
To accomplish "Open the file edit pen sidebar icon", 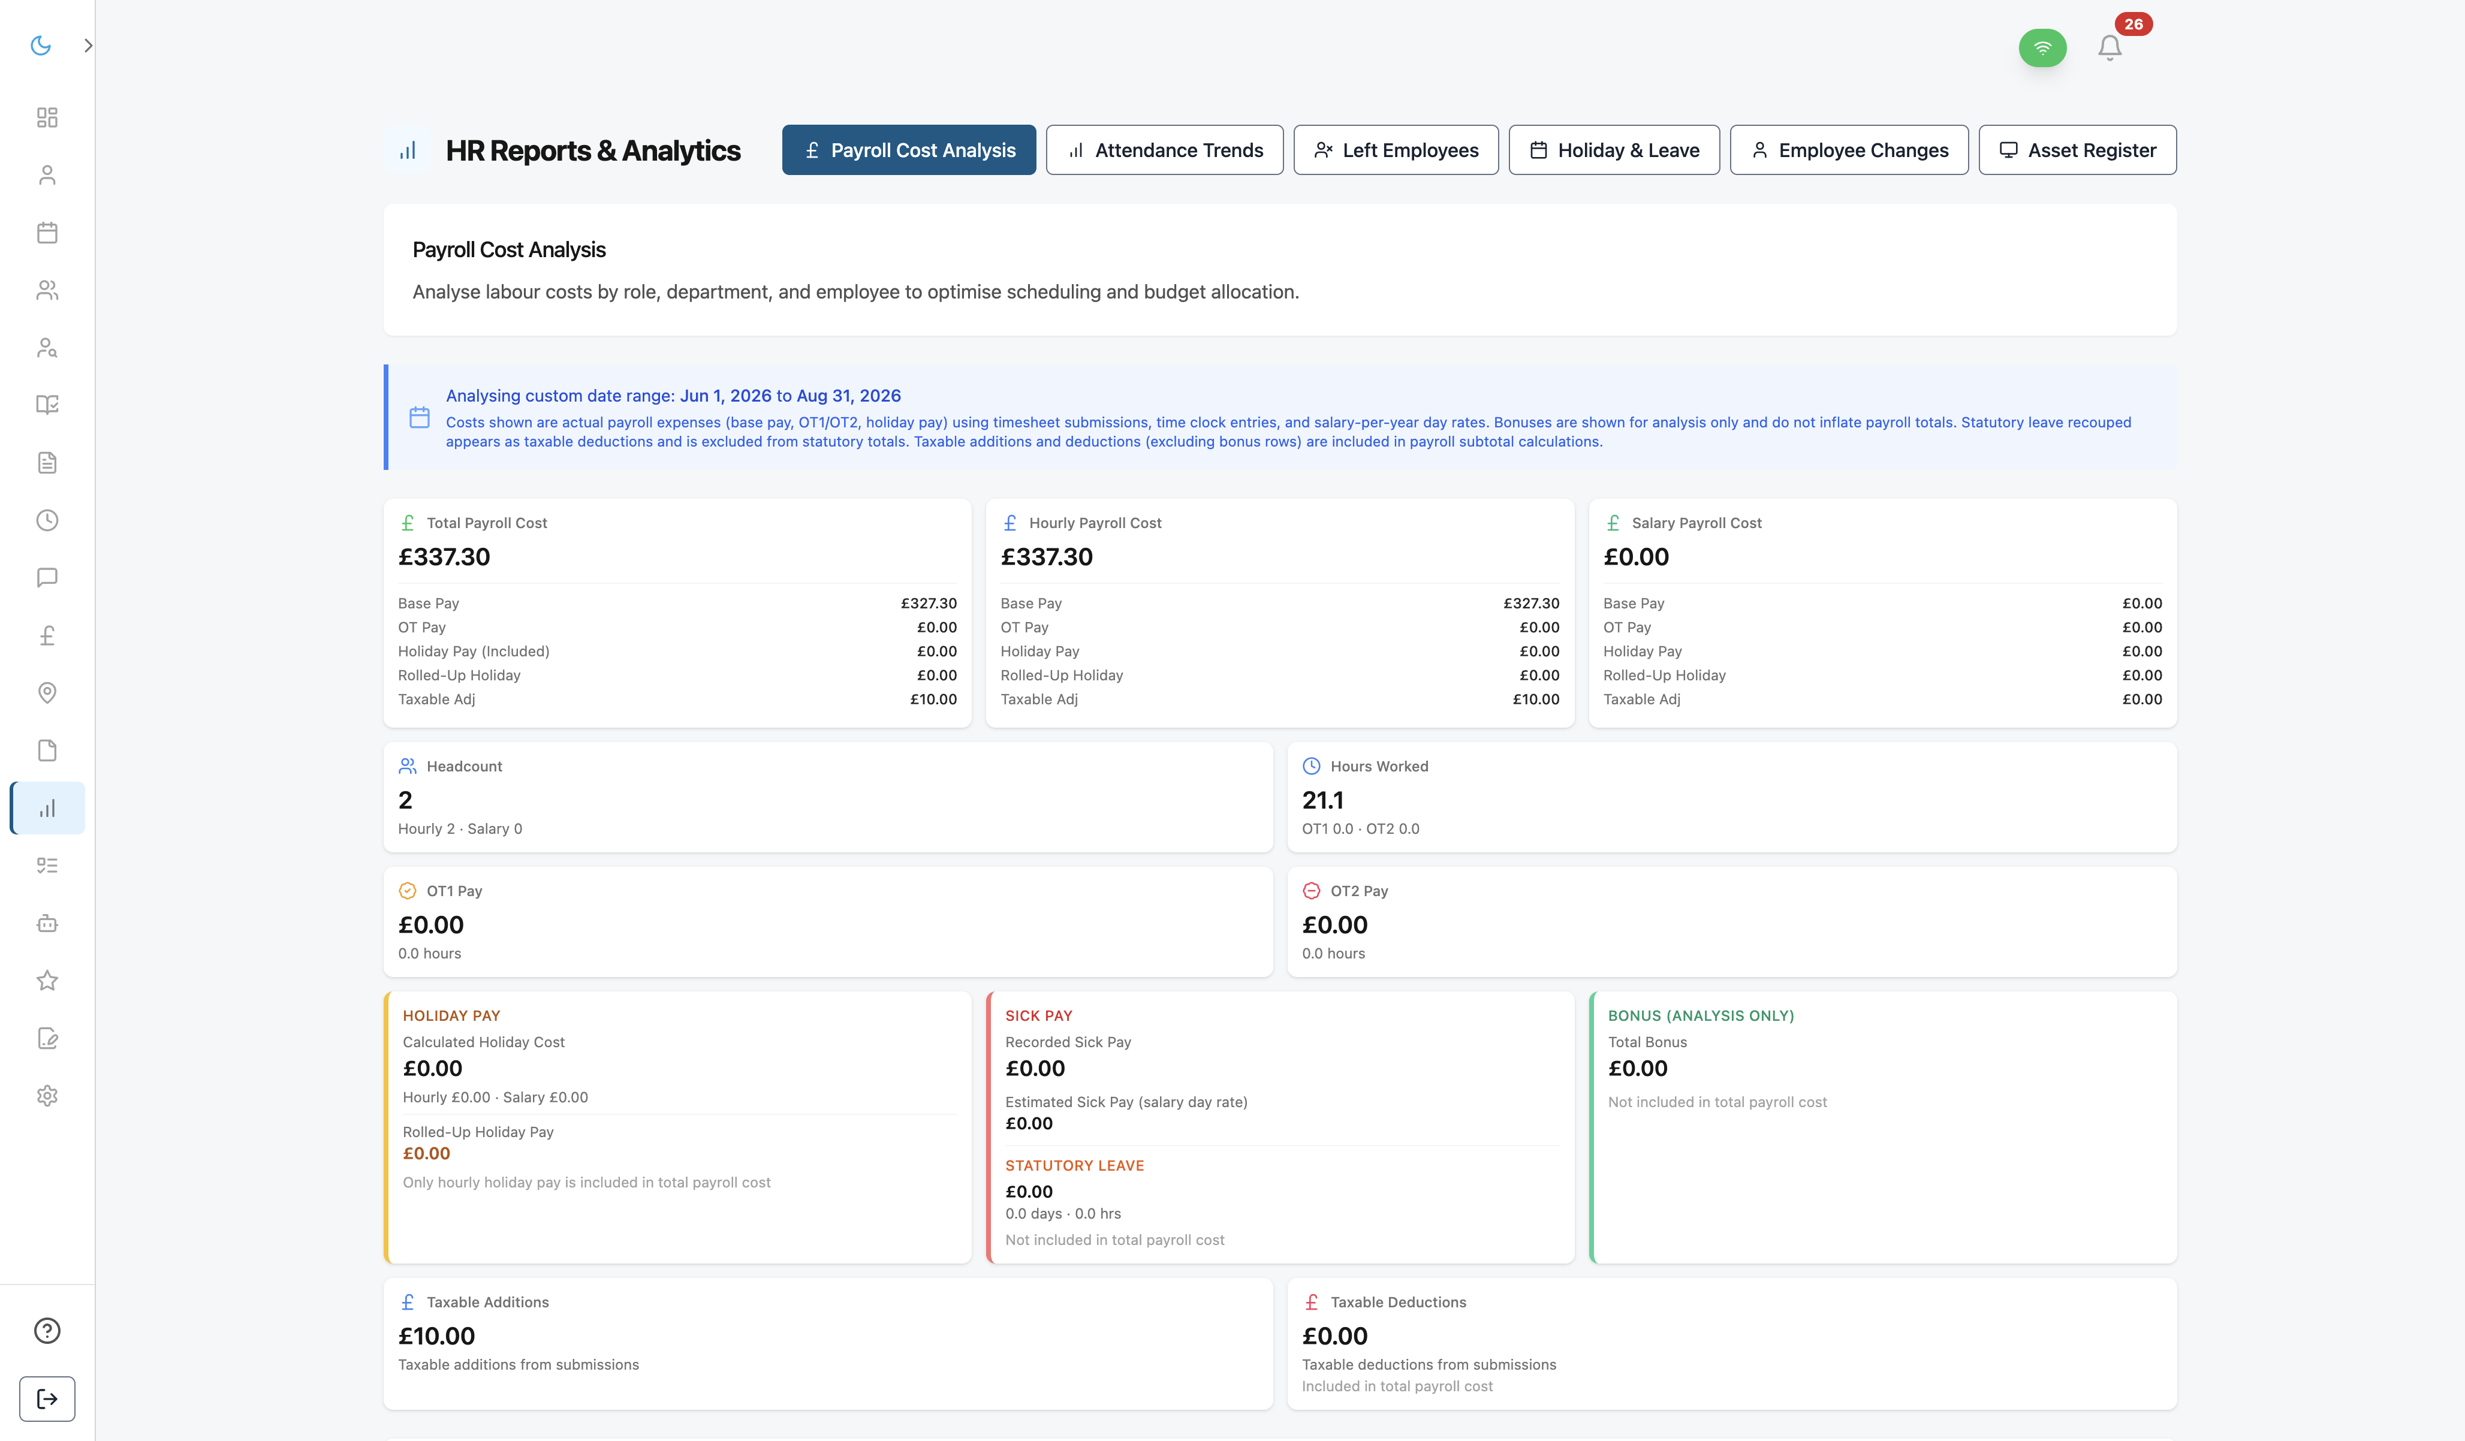I will 47,1038.
